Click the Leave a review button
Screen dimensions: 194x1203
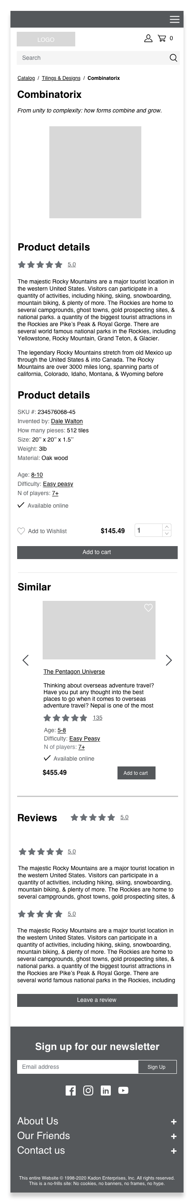click(97, 1000)
